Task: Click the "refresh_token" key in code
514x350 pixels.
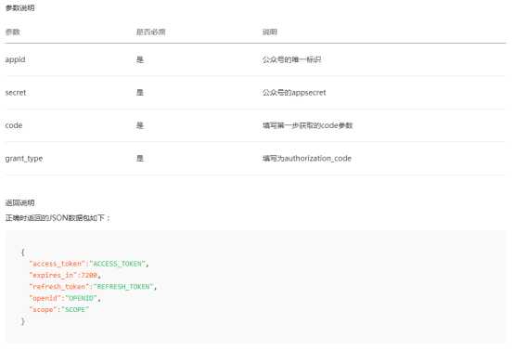Action: click(59, 287)
